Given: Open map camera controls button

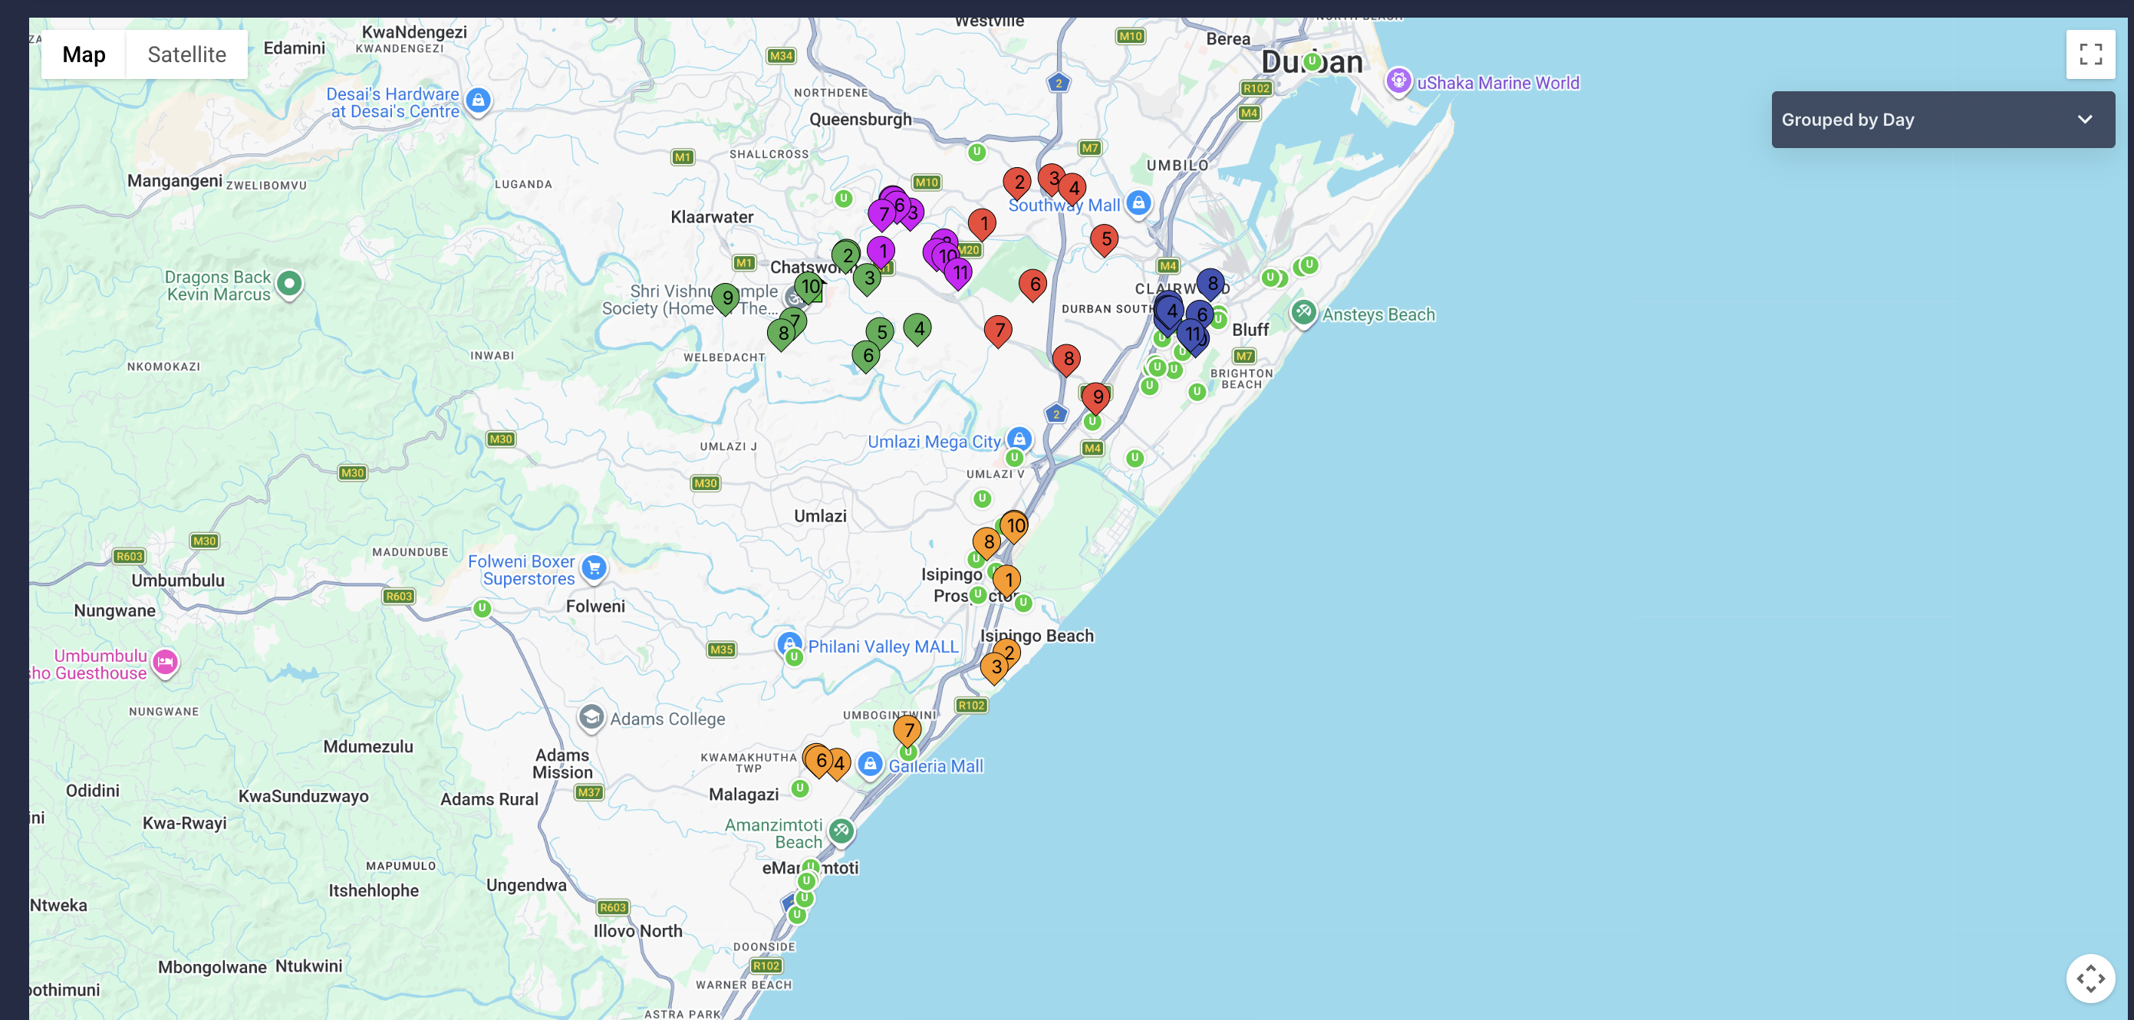Looking at the screenshot, I should (x=2090, y=979).
